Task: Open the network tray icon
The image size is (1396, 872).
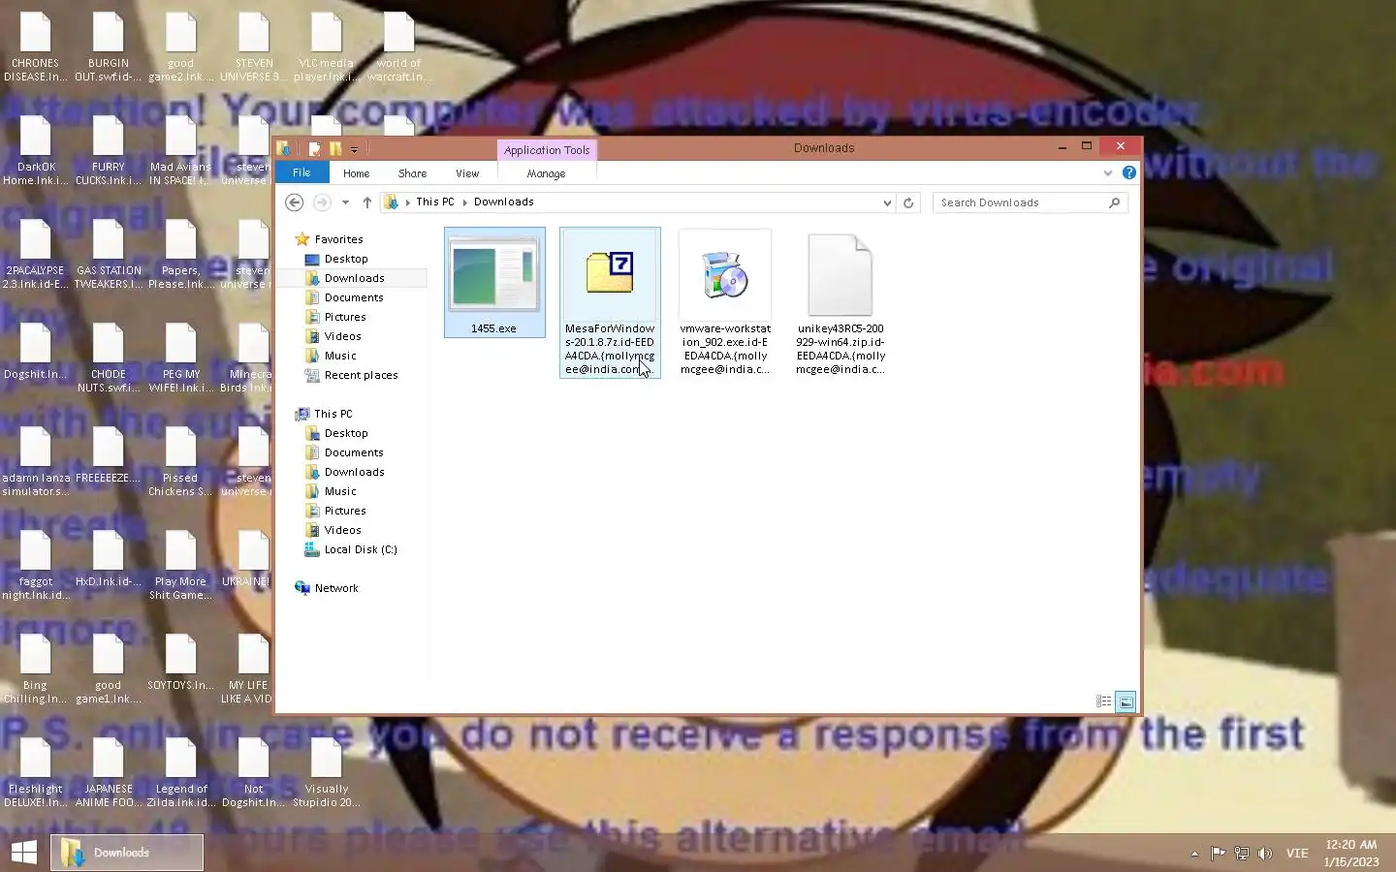Action: pyautogui.click(x=1241, y=853)
